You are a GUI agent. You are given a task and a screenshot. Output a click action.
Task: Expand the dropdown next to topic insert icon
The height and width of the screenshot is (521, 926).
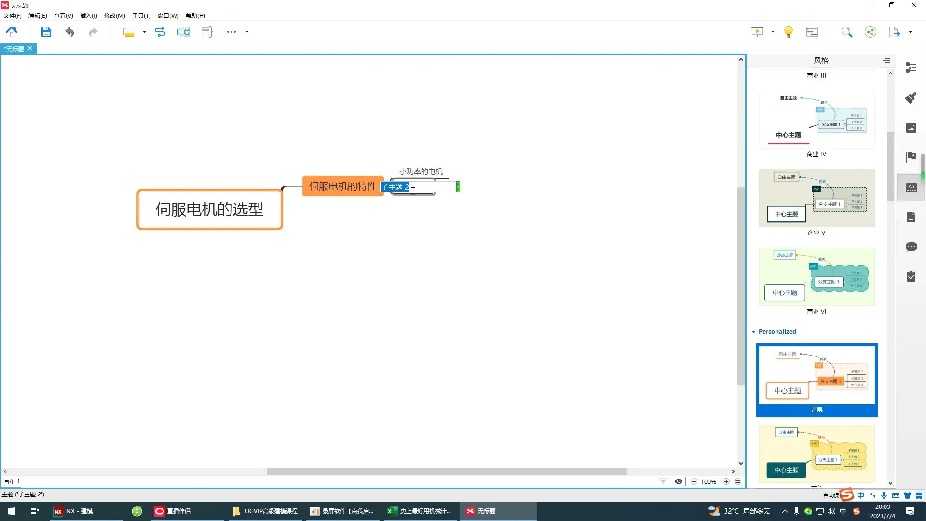[144, 32]
